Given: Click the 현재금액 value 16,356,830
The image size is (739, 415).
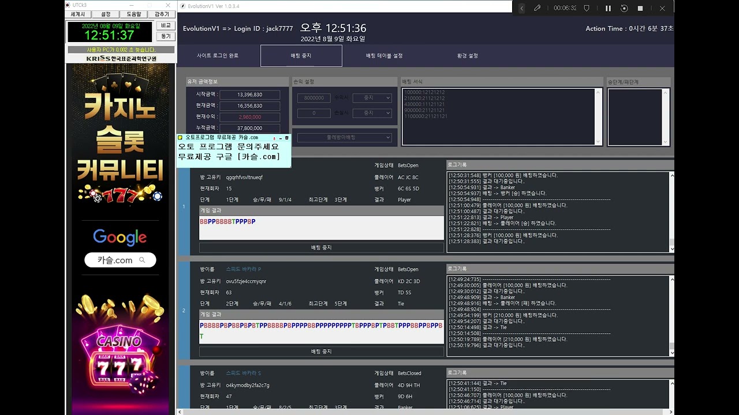Looking at the screenshot, I should 249,106.
